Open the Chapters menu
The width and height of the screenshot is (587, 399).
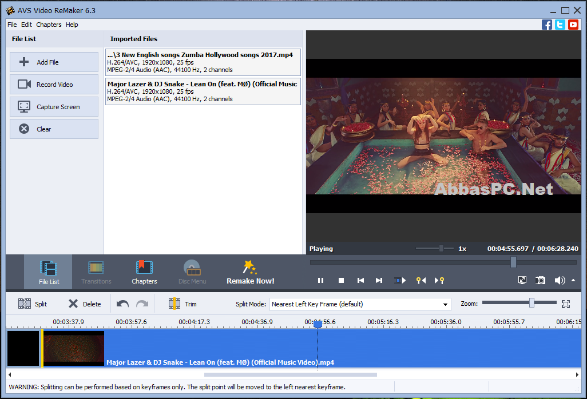(x=49, y=25)
